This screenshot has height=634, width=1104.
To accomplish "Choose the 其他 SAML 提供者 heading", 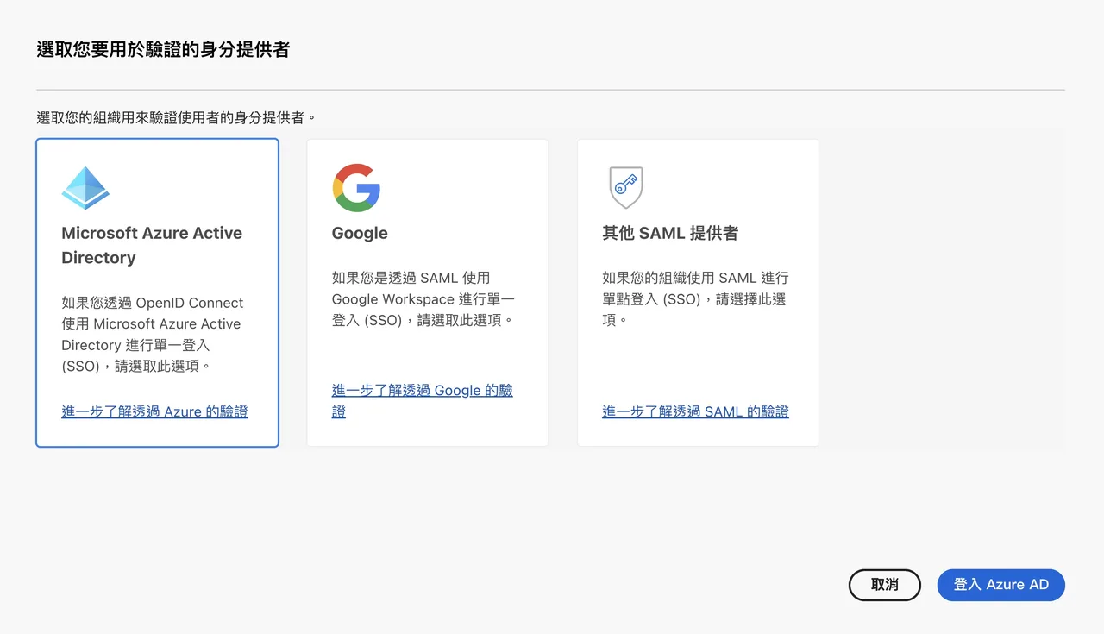I will (x=670, y=233).
